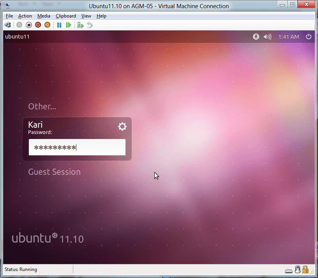Open the Action menu
318x278 pixels.
click(25, 16)
